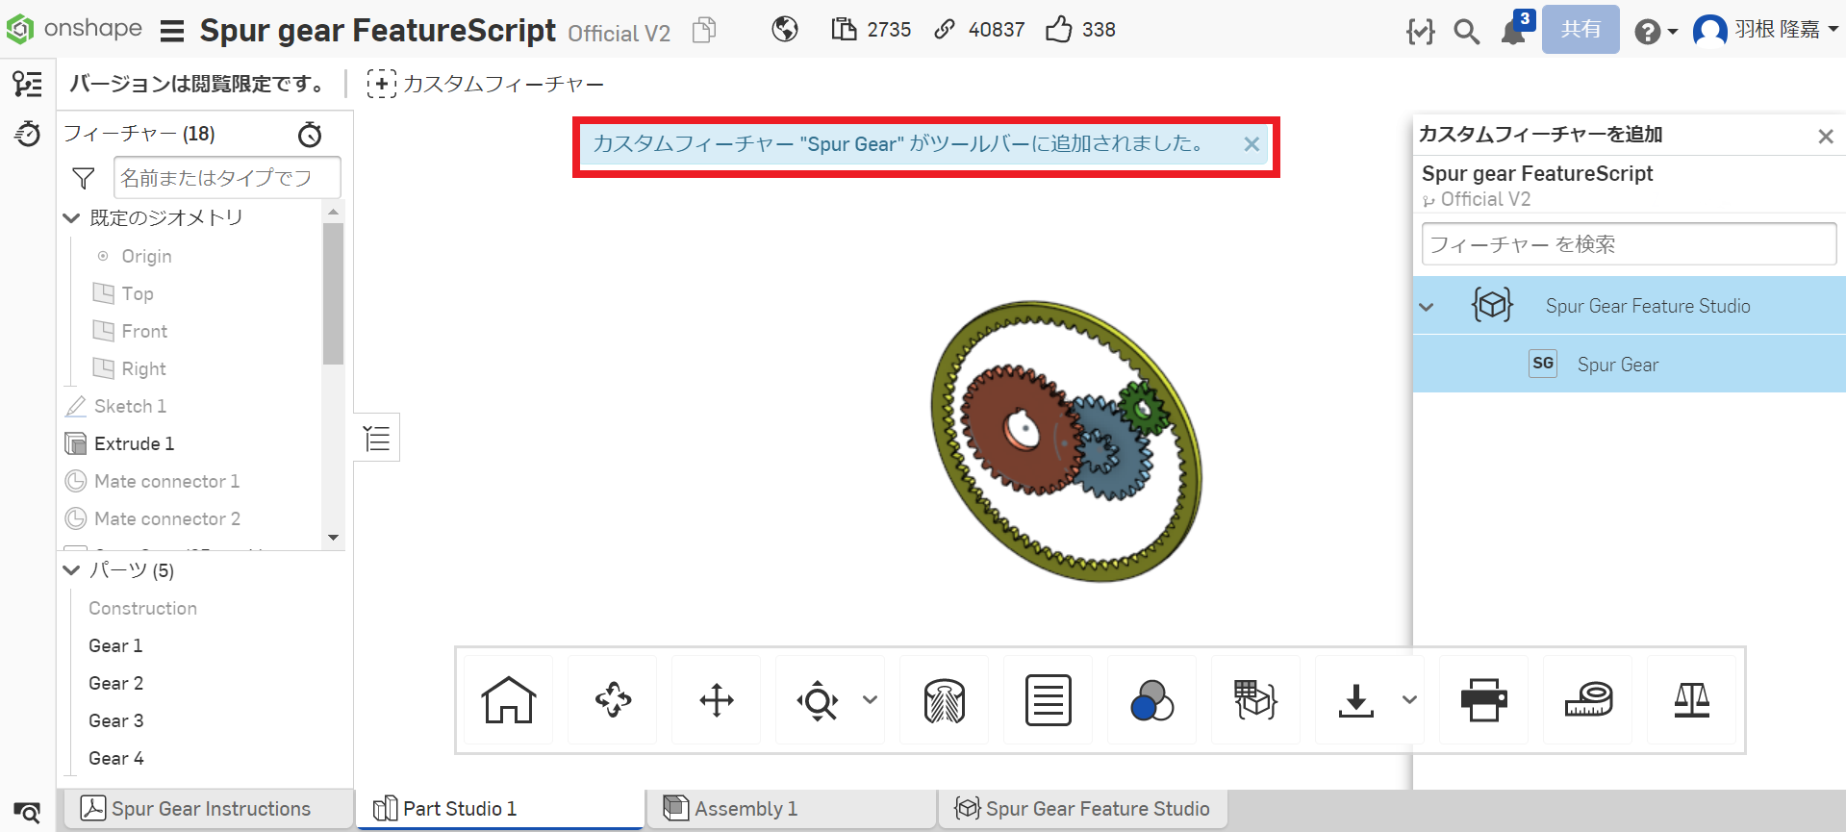Select Top plane
The height and width of the screenshot is (832, 1846).
(137, 293)
